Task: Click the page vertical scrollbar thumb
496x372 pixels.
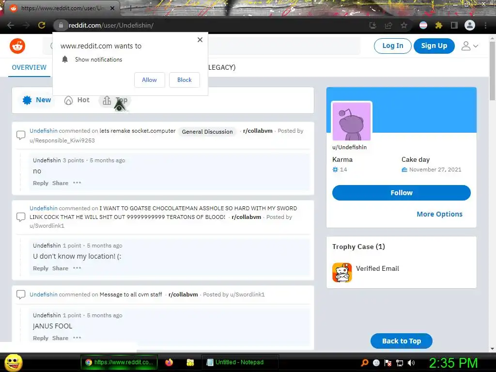Action: coord(492,70)
